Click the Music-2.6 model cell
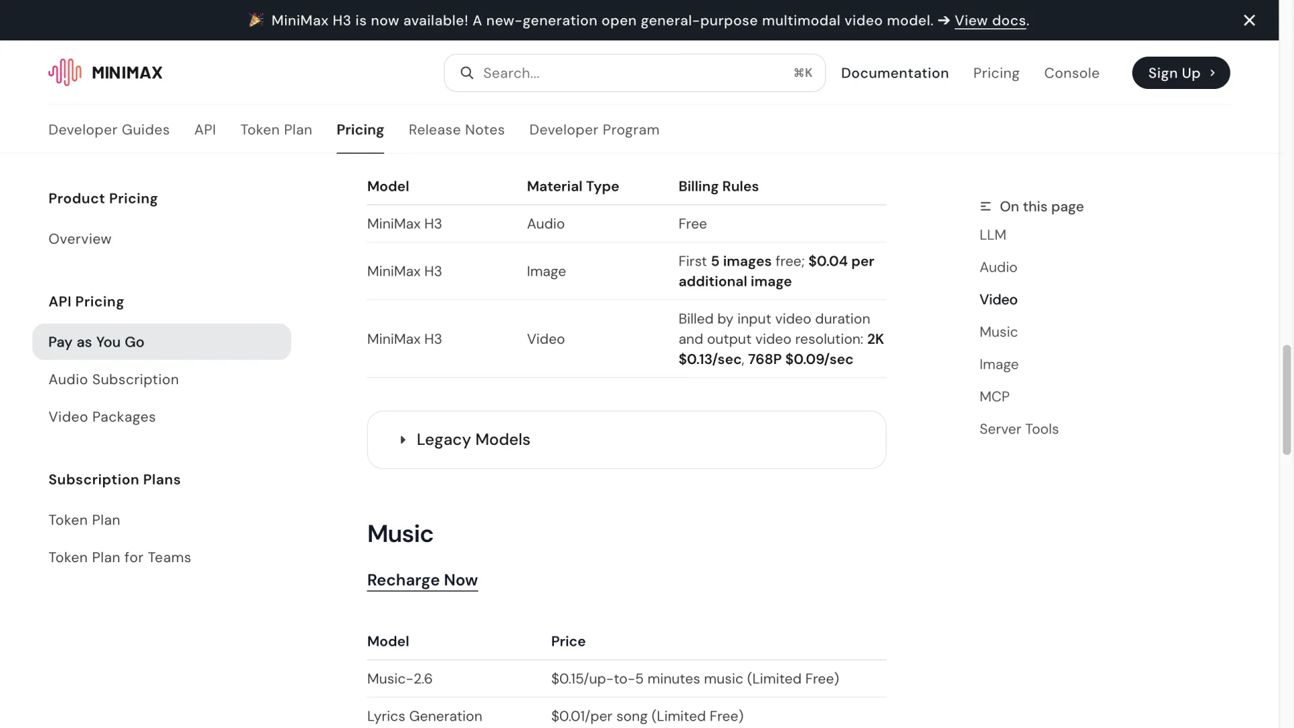1294x728 pixels. coord(399,679)
